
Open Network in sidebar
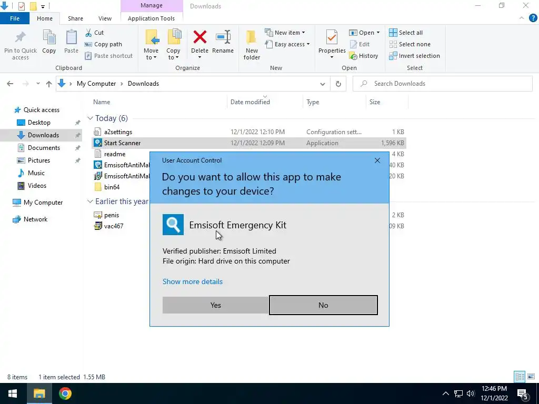35,219
